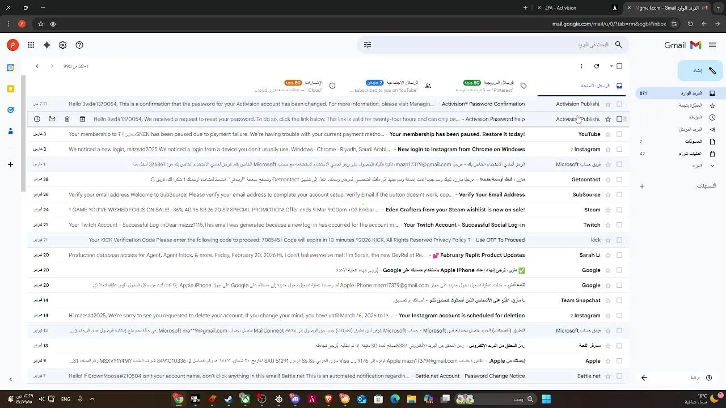Open the Team Snapchat email
The width and height of the screenshot is (726, 408).
point(328,300)
